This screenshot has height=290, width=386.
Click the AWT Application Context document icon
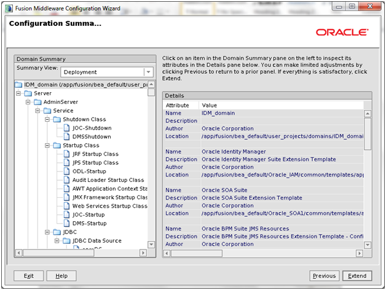(66, 189)
